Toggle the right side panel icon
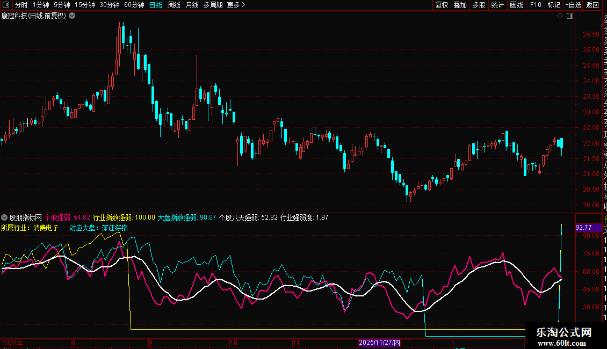 (570, 16)
